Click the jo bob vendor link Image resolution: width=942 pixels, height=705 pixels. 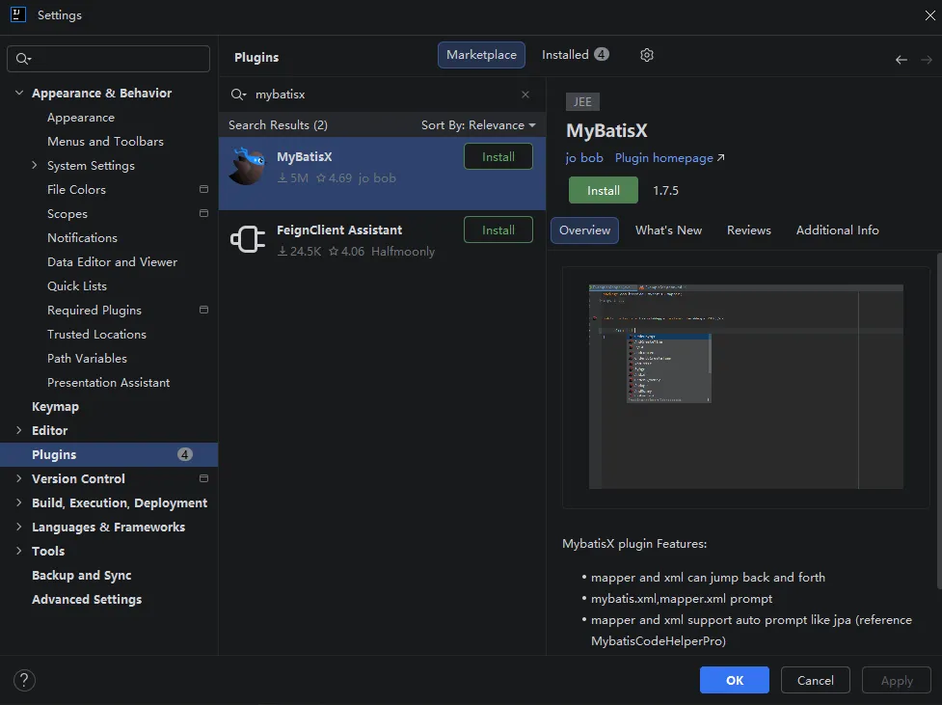584,157
